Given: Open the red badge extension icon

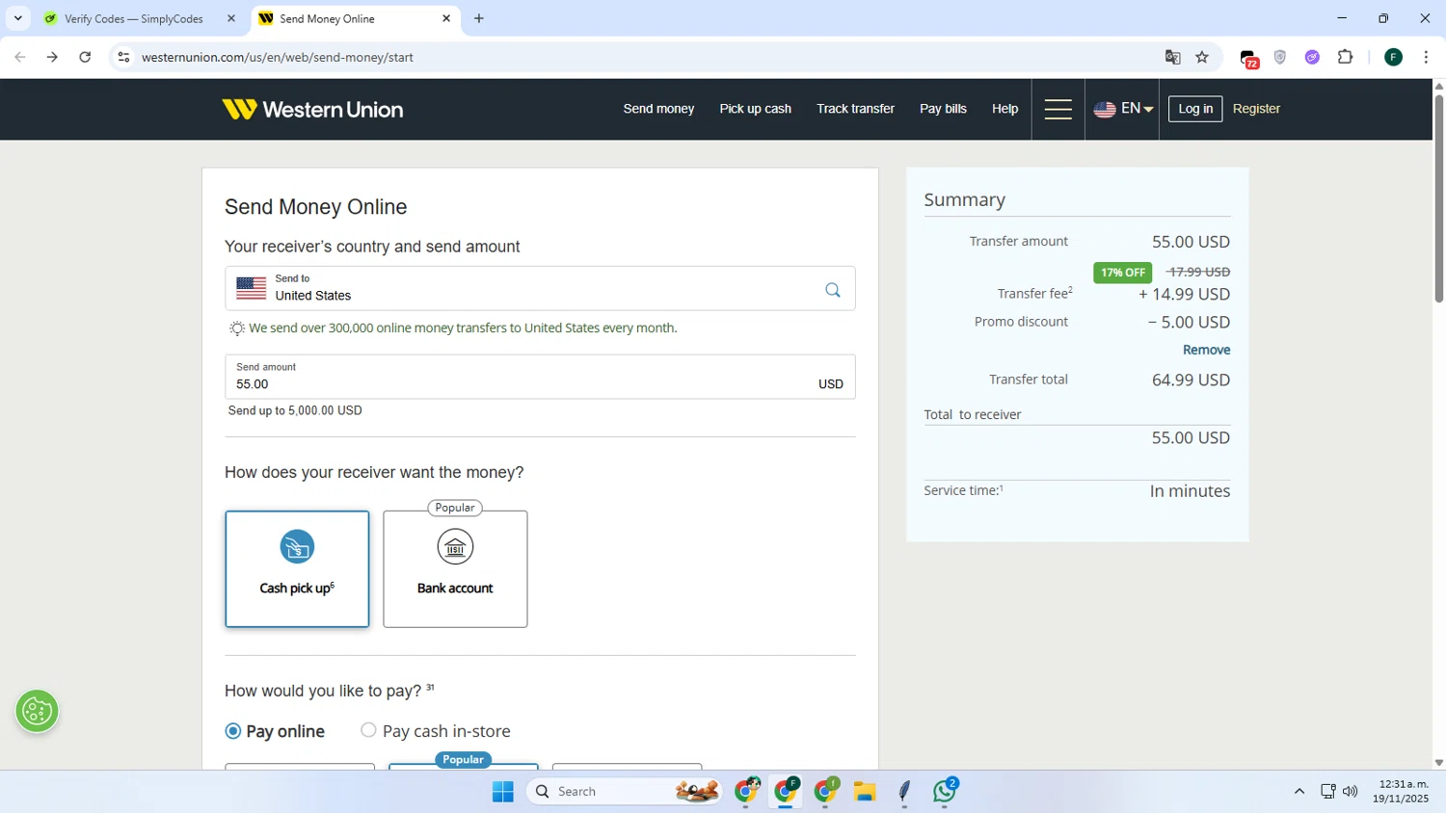Looking at the screenshot, I should 1248,59.
